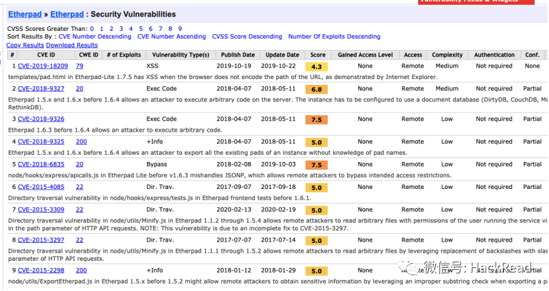This screenshot has height=291, width=549.
Task: Click the Publish Date column header
Action: point(238,55)
